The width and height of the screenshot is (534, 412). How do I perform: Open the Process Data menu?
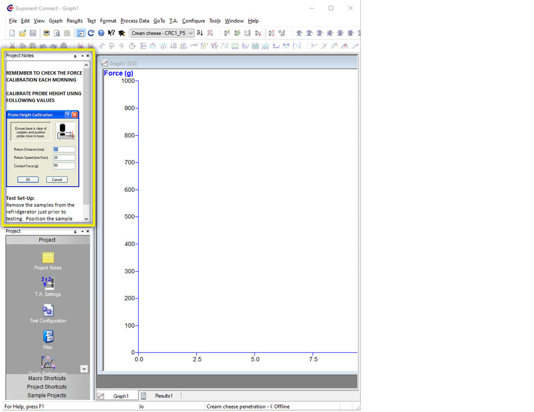[135, 21]
